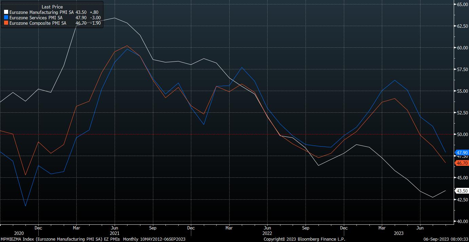Click the 2020 year label on x-axis
The height and width of the screenshot is (242, 469).
19,234
